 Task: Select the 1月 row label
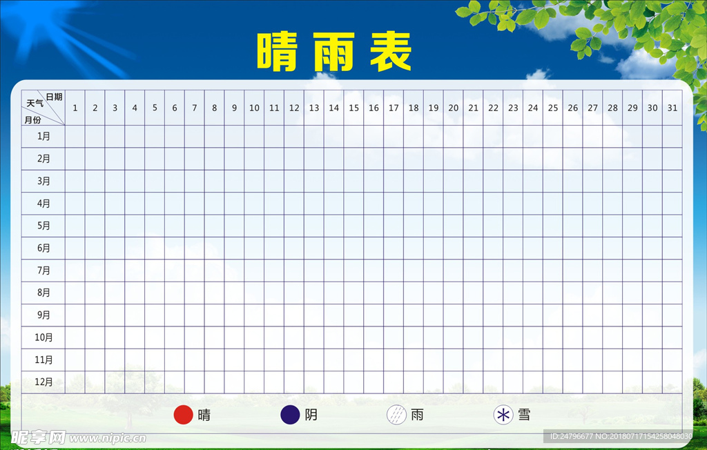[43, 137]
